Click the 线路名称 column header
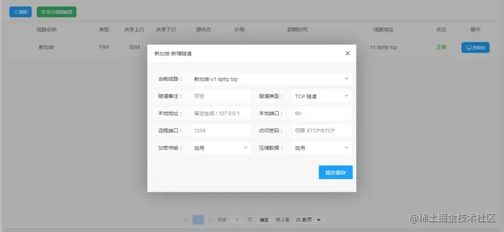504x232 pixels. pos(47,29)
